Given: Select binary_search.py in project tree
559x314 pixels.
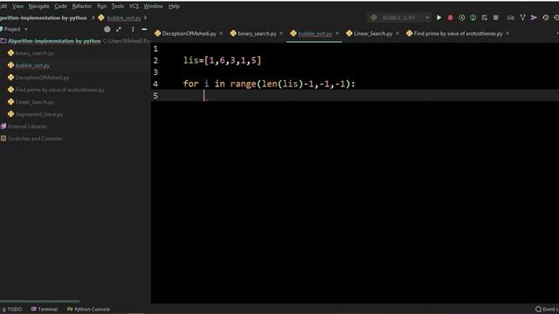Looking at the screenshot, I should [35, 53].
